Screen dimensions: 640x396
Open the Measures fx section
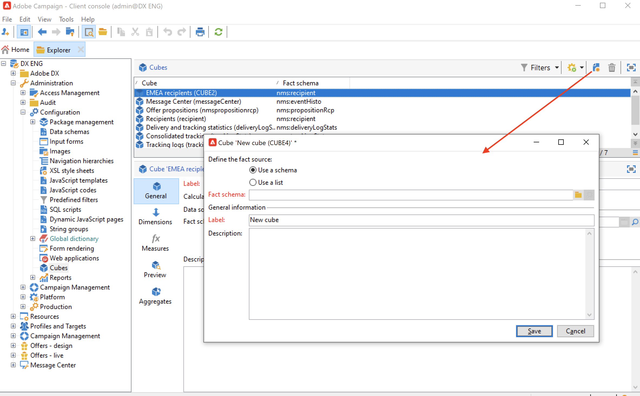tap(156, 243)
